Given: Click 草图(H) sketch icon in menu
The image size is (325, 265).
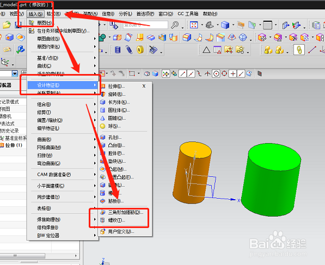Looking at the screenshot, I should point(32,22).
